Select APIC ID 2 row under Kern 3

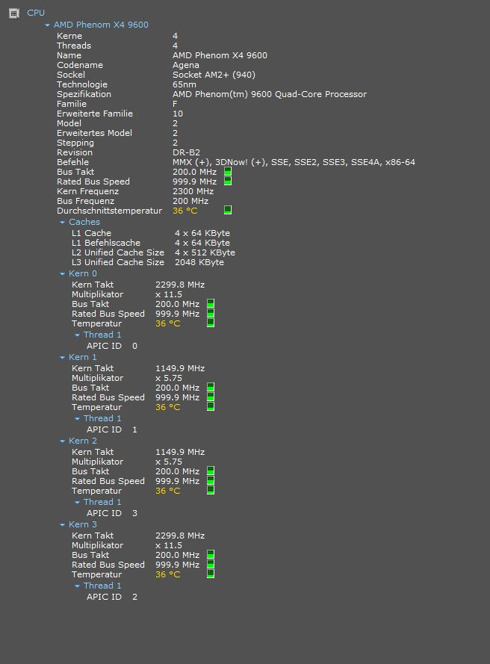tap(112, 597)
